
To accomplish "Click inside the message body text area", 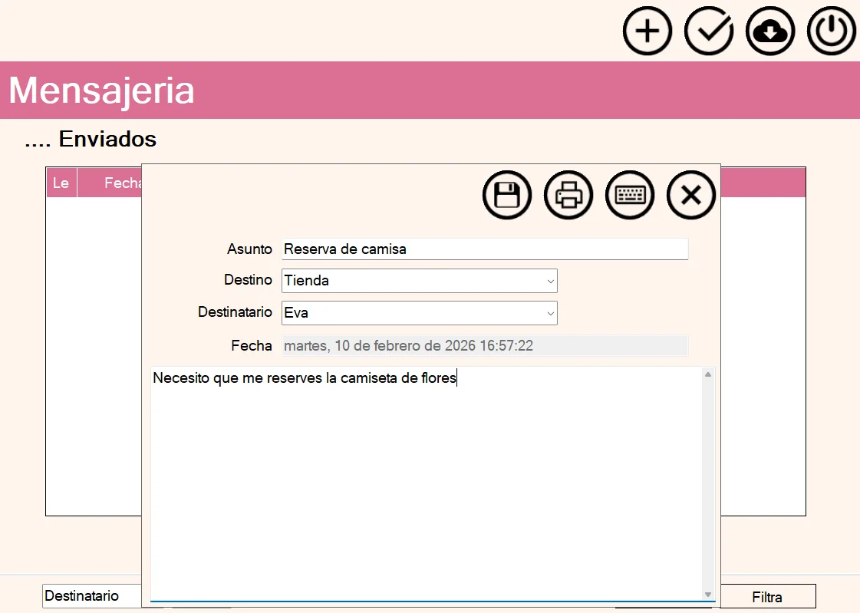I will 426,483.
